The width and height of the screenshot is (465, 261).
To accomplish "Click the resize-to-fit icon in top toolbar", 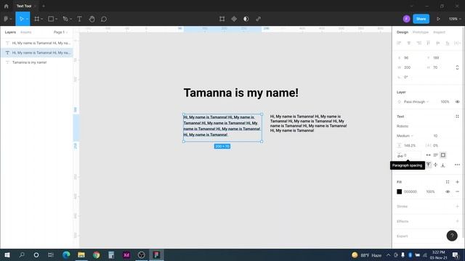I will [222, 19].
